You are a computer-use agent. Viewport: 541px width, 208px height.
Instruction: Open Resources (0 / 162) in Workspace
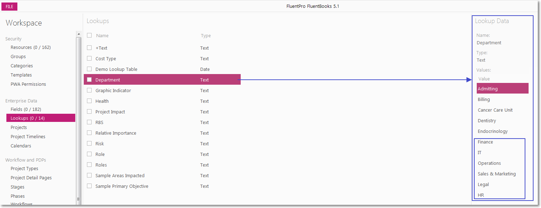31,47
